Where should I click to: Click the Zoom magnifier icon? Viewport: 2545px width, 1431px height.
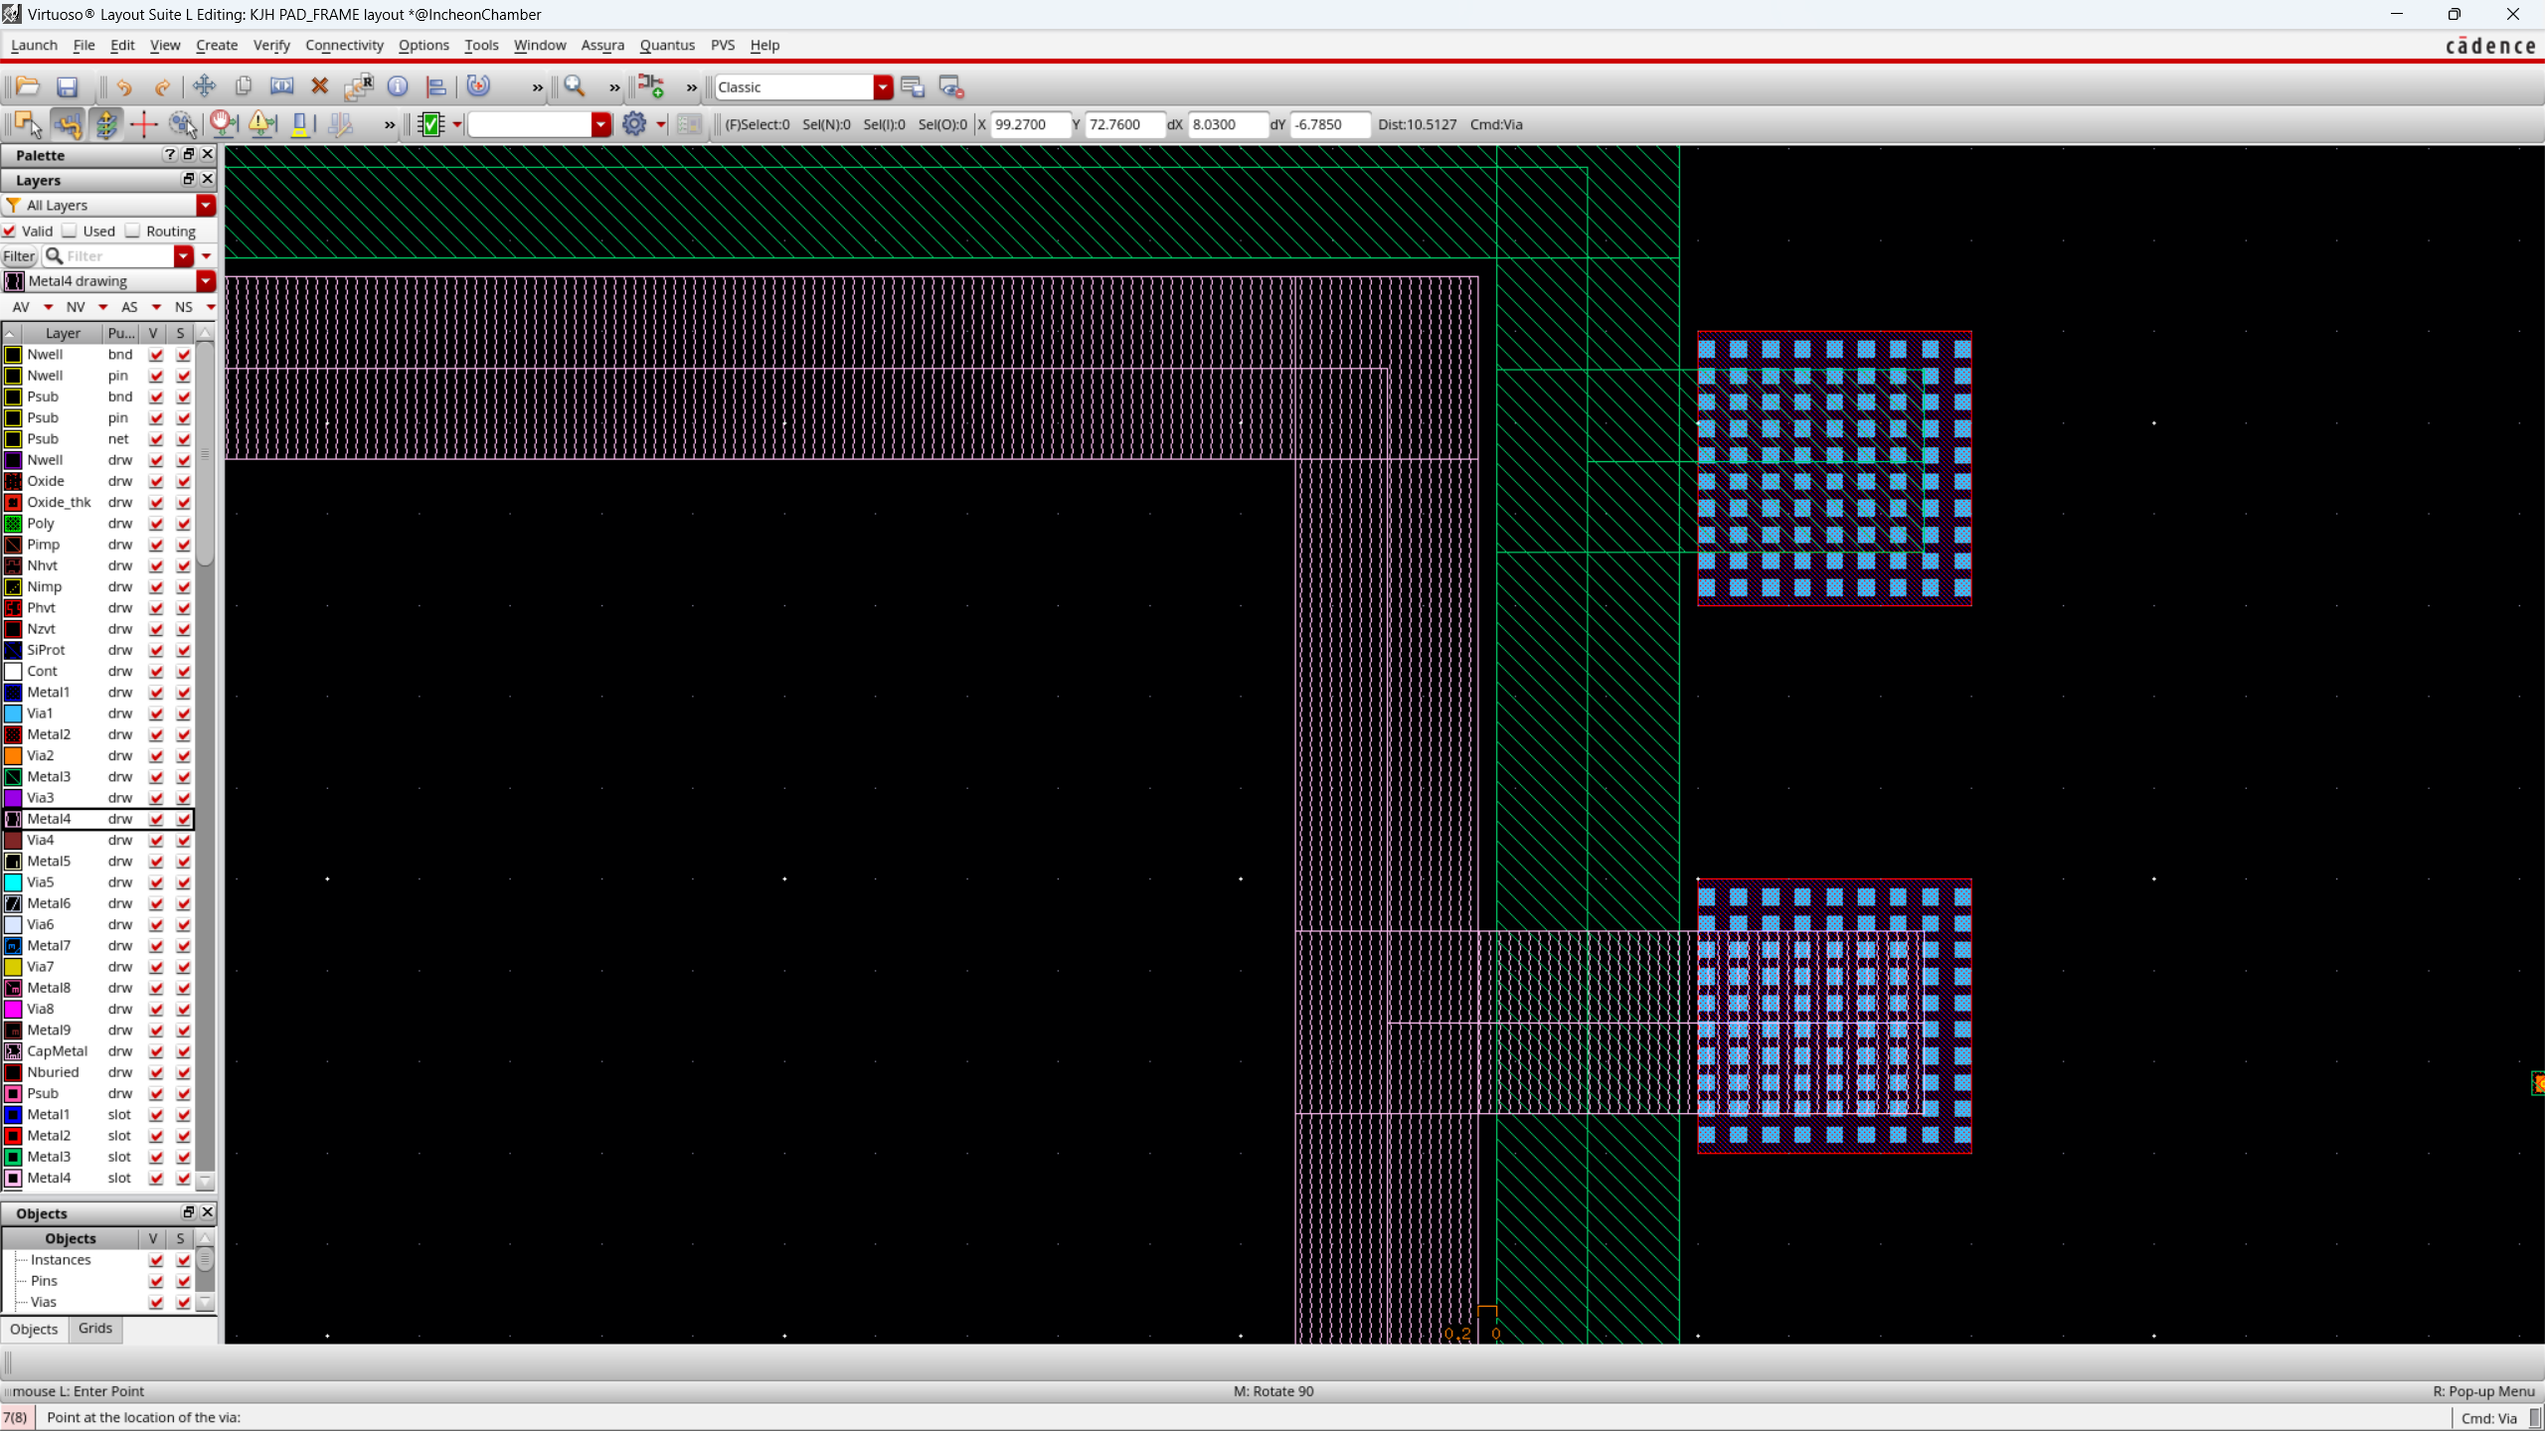coord(575,86)
